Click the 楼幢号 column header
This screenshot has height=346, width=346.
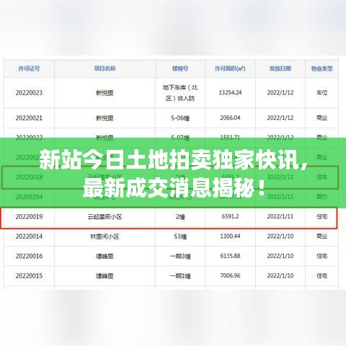(x=180, y=68)
